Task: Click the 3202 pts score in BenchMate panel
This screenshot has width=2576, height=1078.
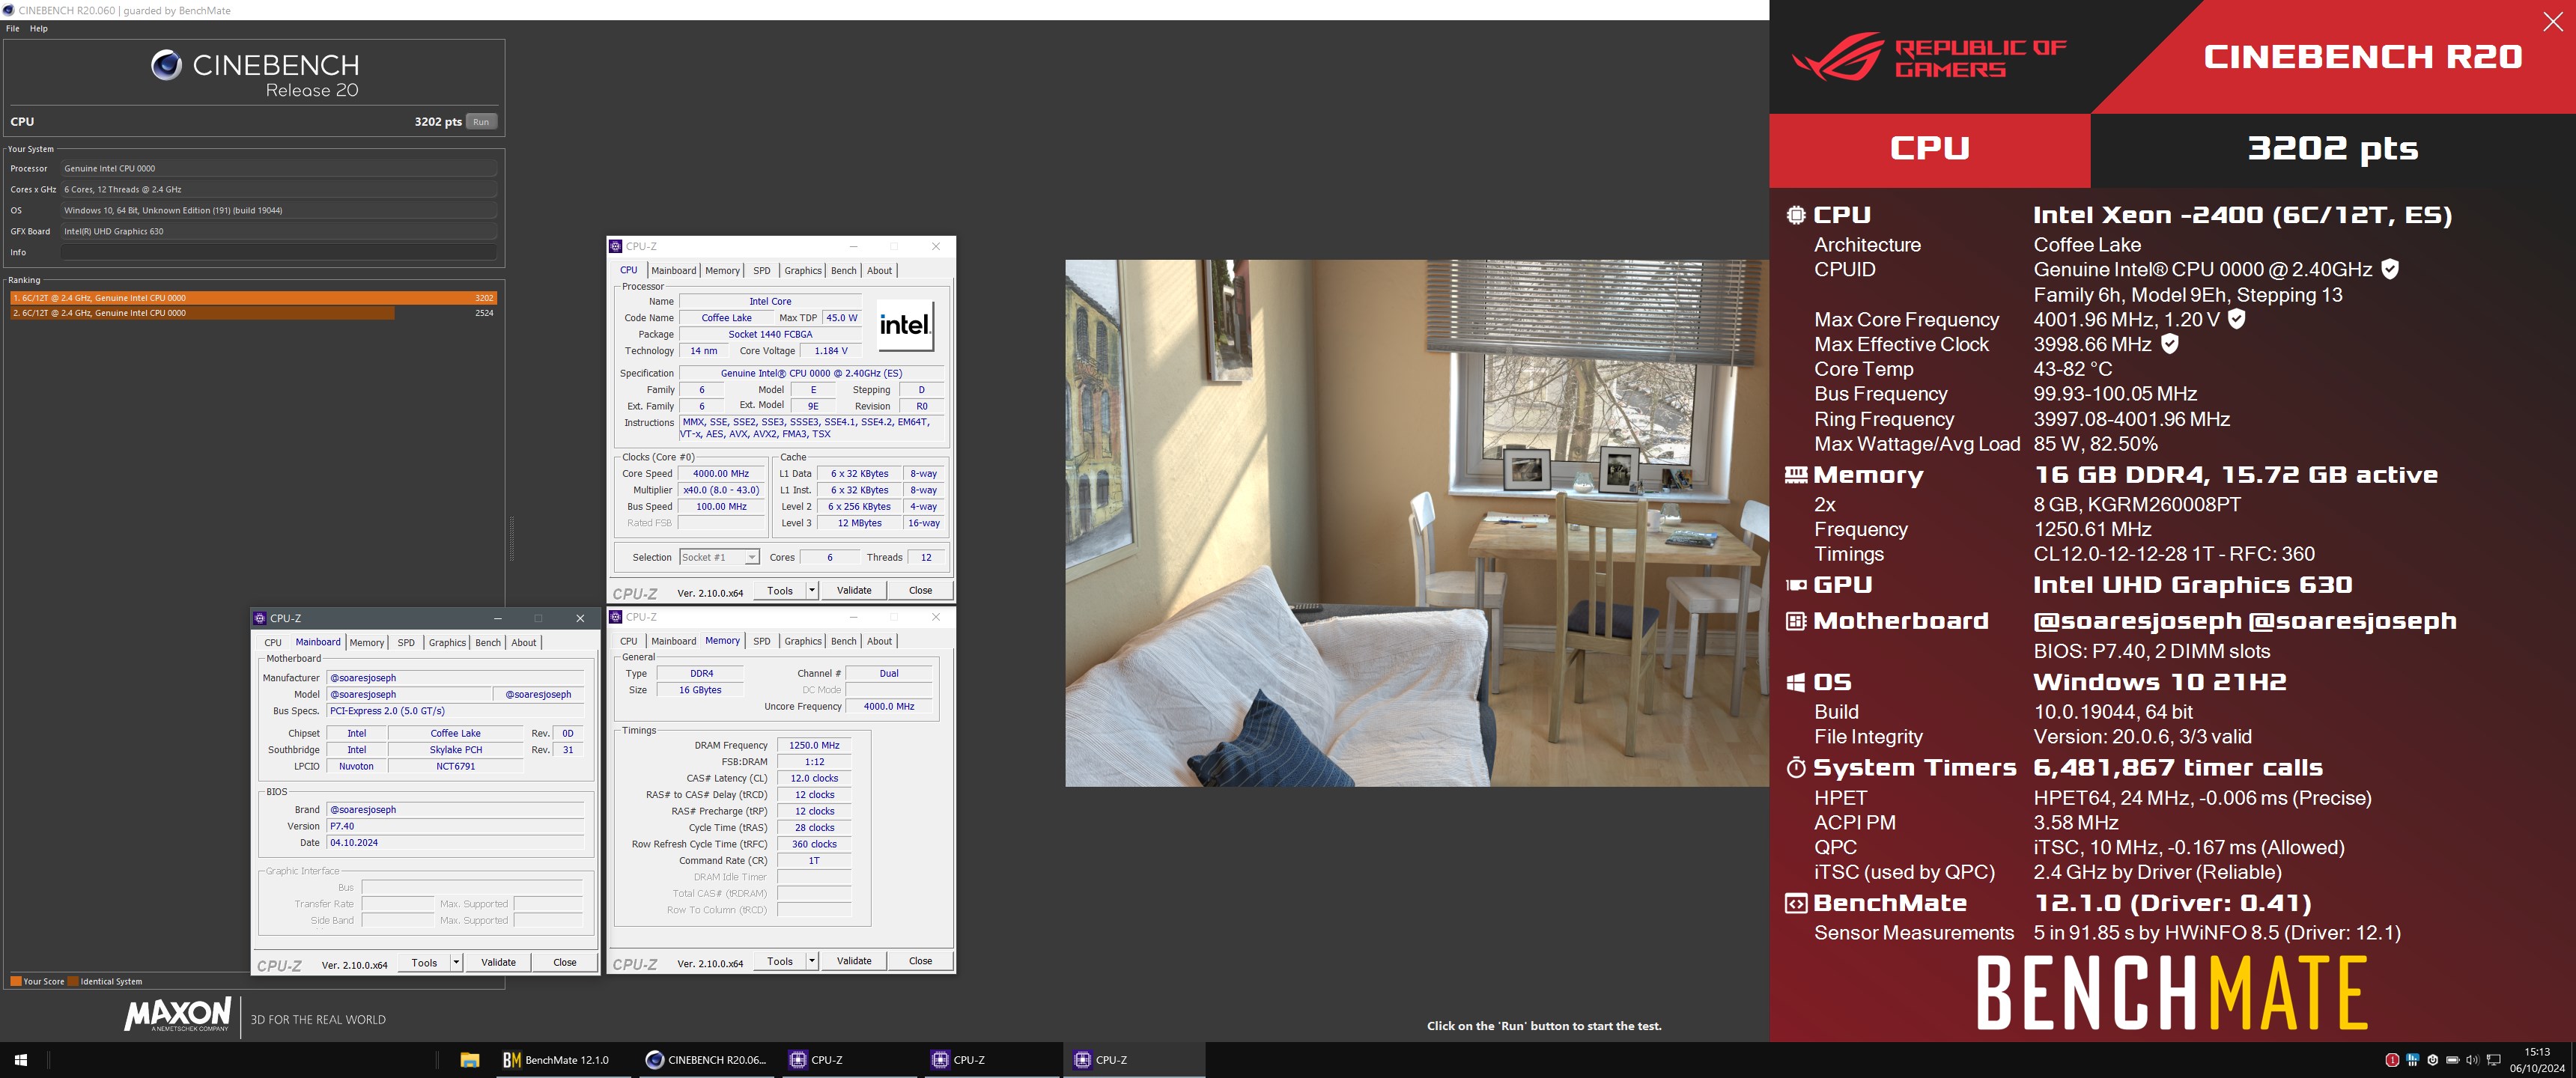Action: [2333, 149]
